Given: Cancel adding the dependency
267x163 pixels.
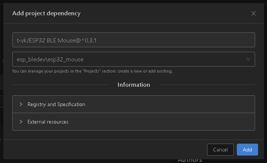Looking at the screenshot, I should tap(220, 150).
